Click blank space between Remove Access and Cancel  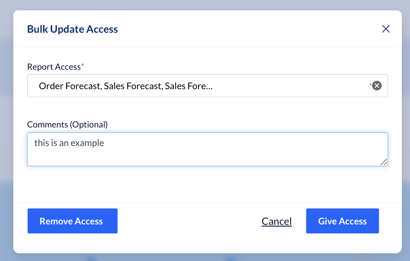(189, 221)
